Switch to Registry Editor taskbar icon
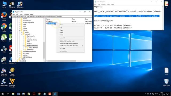 (x=55, y=94)
